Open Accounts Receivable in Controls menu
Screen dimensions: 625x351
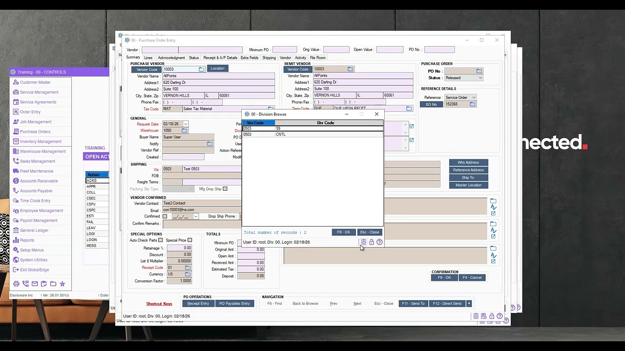(x=39, y=181)
